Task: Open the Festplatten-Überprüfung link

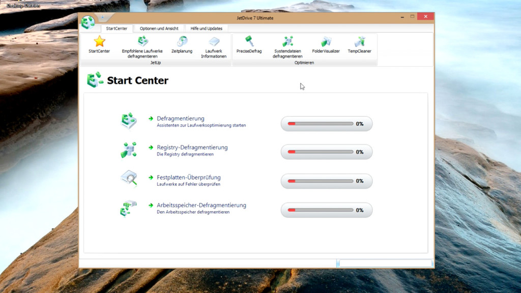Action: 188,178
